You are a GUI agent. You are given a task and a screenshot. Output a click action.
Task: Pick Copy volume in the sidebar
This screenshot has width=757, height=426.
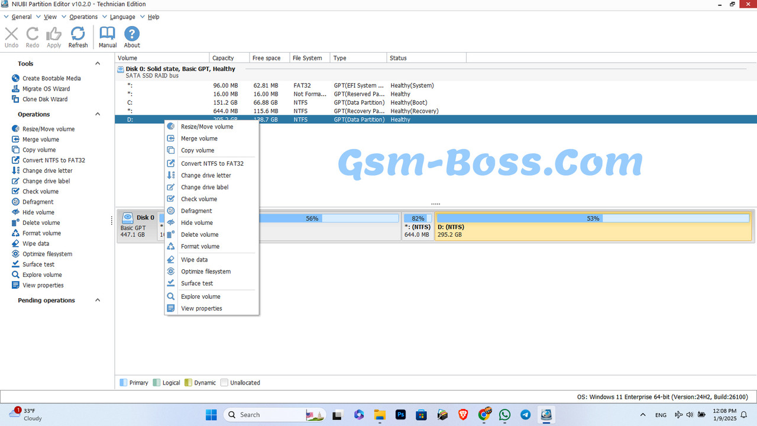click(x=33, y=150)
